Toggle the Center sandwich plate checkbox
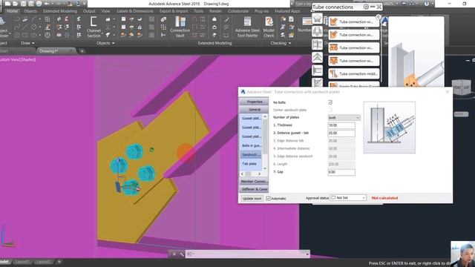This screenshot has height=267, width=475. click(330, 110)
